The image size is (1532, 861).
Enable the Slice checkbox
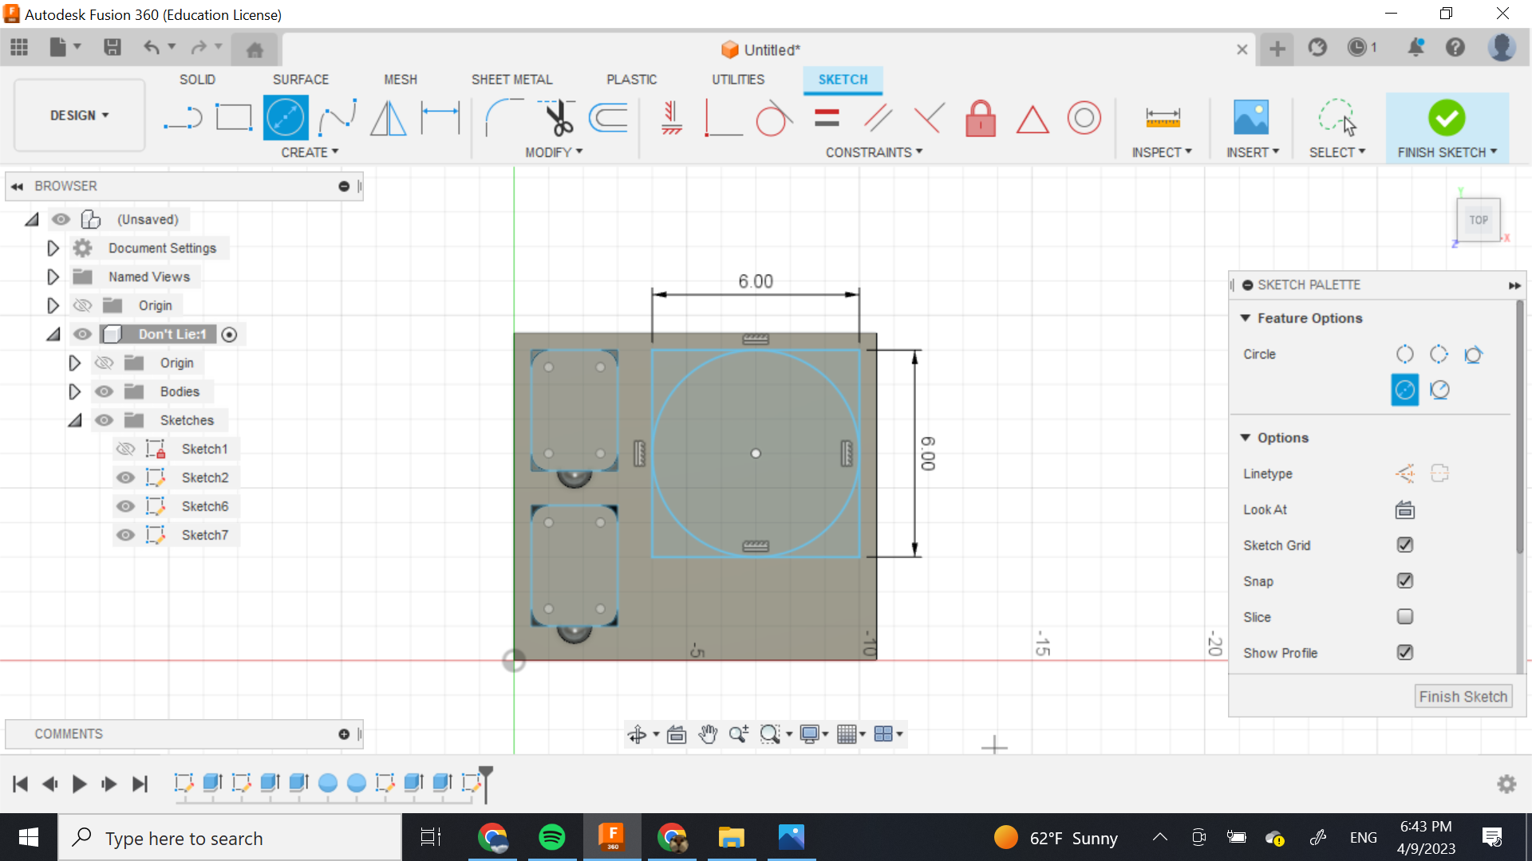click(x=1405, y=617)
